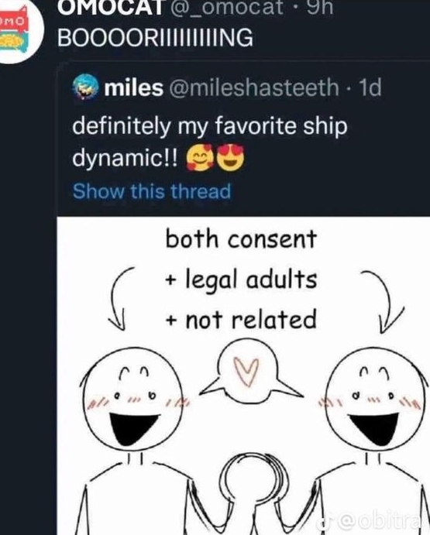Open @mileshasteeth handle link
This screenshot has width=430, height=535.
coord(253,87)
